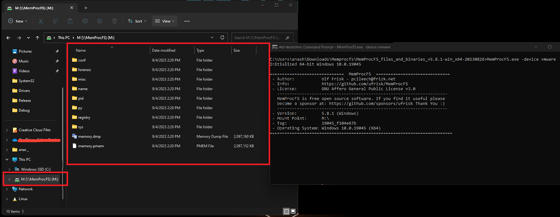
Task: Go up one folder level arrow
Action: click(38, 38)
